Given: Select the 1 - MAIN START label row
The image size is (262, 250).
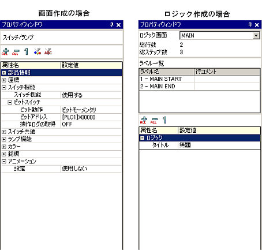Looking at the screenshot, I should (200, 79).
